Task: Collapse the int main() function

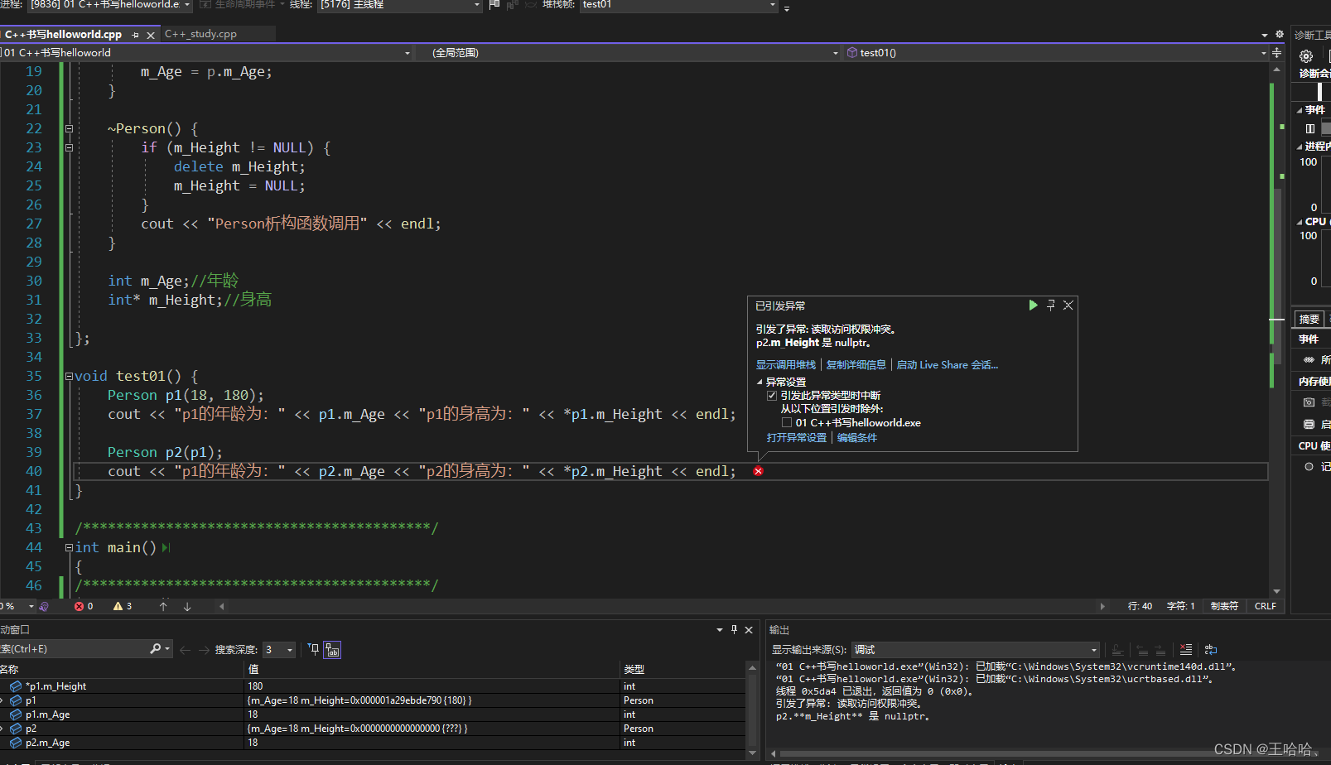Action: click(x=69, y=547)
